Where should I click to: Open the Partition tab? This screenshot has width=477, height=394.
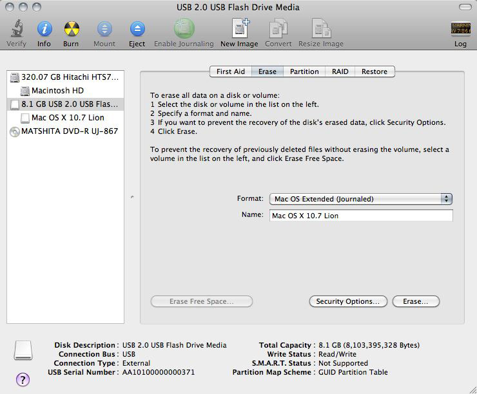coord(304,71)
